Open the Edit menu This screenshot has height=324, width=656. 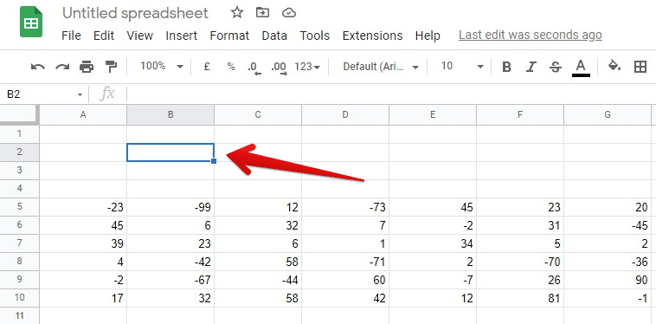pyautogui.click(x=104, y=36)
